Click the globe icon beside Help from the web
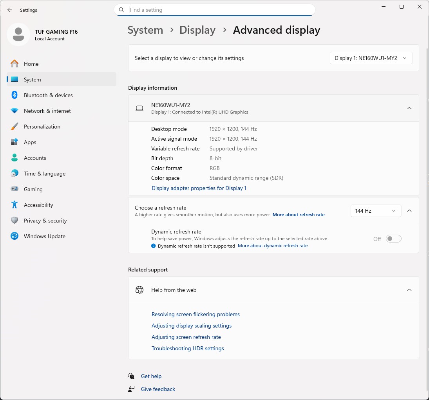 pos(139,290)
